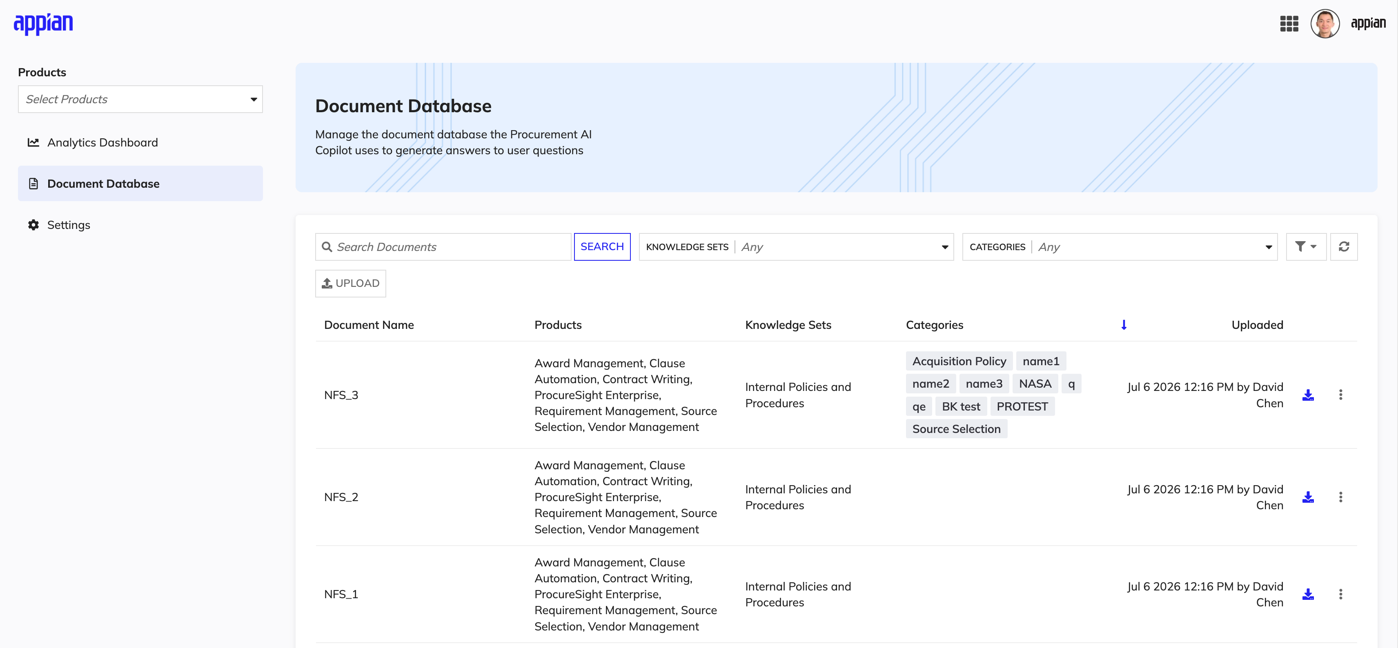Click the Appian logo at top left
The width and height of the screenshot is (1398, 648).
pyautogui.click(x=43, y=24)
